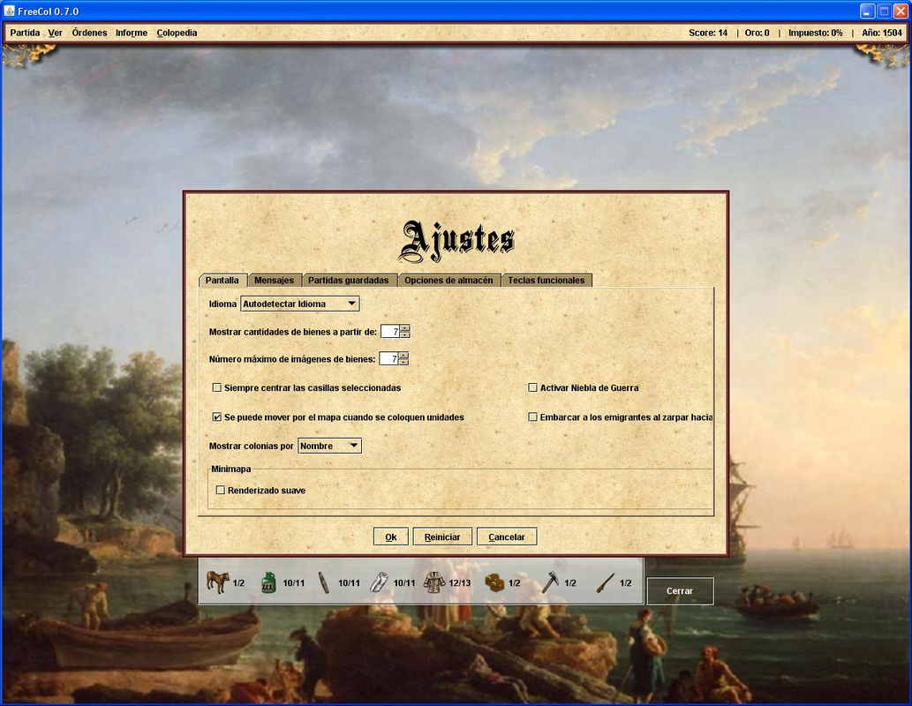Click the cloth roll goods icon
Viewport: 912px width, 706px height.
[379, 582]
